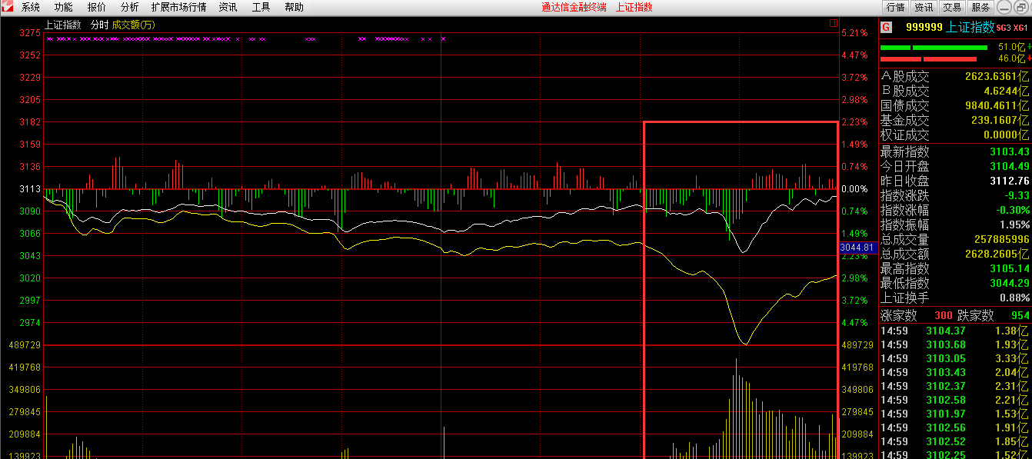The image size is (1032, 459).
Task: Open the 分析 menu
Action: pyautogui.click(x=129, y=7)
